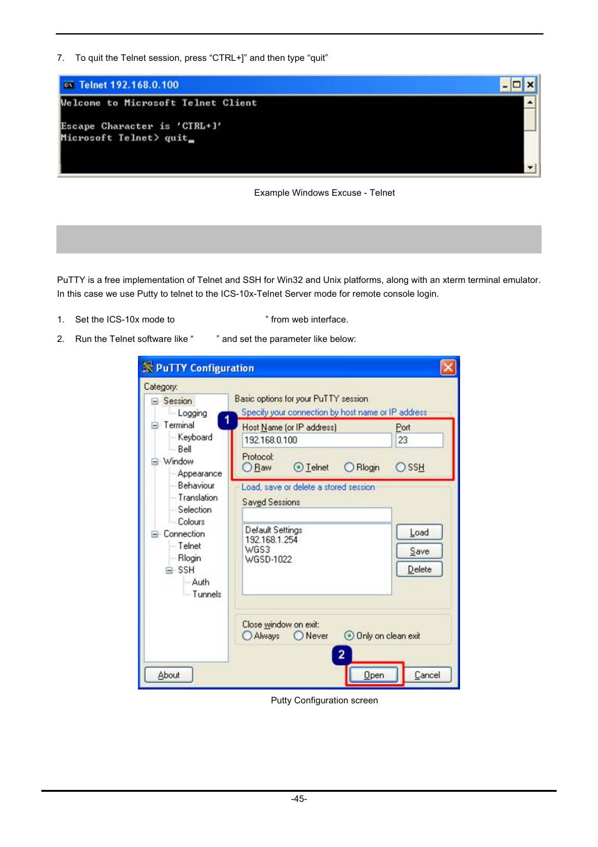Minimize the Telnet 192.168.0.100 window
598x847 pixels.
(x=505, y=85)
